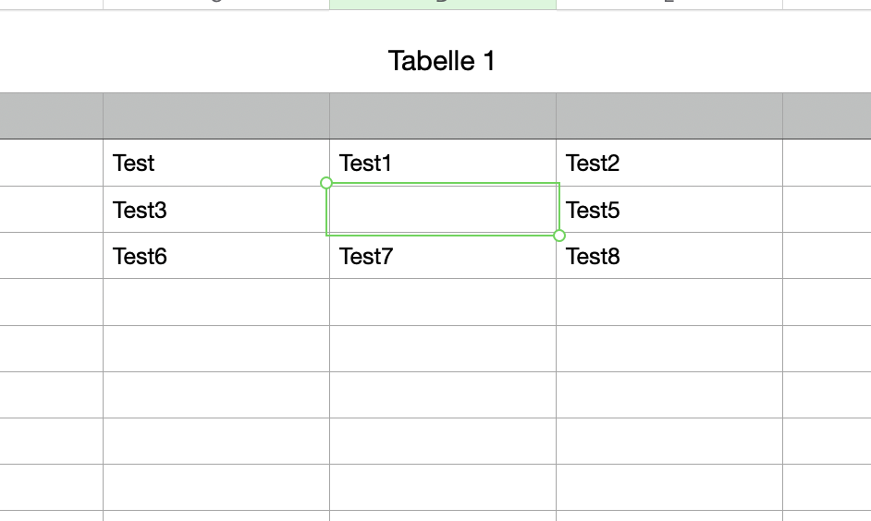Click the highlighted green column header

(442, 4)
